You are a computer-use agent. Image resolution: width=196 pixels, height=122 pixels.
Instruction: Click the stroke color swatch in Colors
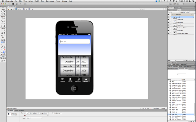pyautogui.click(x=4, y=50)
